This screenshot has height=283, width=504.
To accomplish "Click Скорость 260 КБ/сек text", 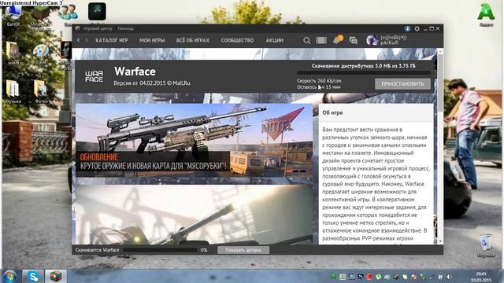I will click(x=319, y=81).
